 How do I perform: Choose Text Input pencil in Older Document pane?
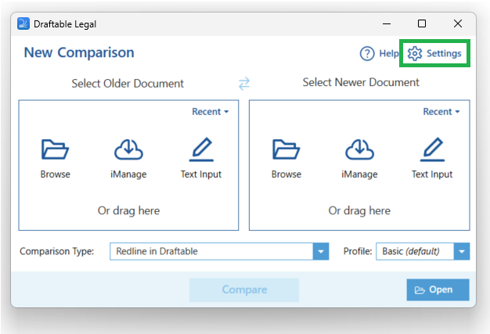click(x=201, y=149)
